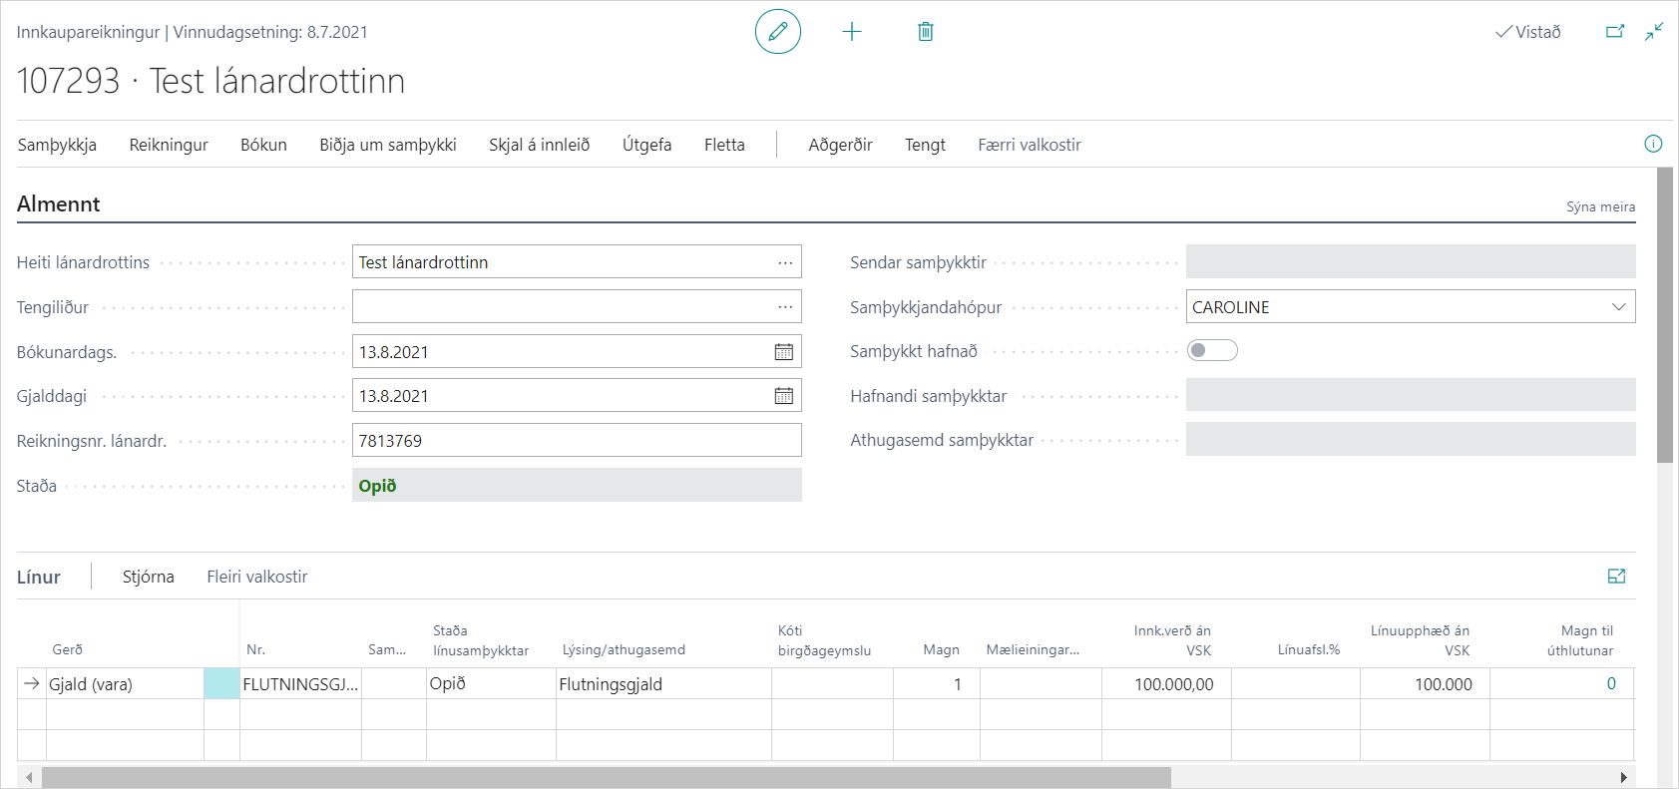Open lookup ellipsis for Tengiliður field
This screenshot has width=1679, height=789.
785,307
